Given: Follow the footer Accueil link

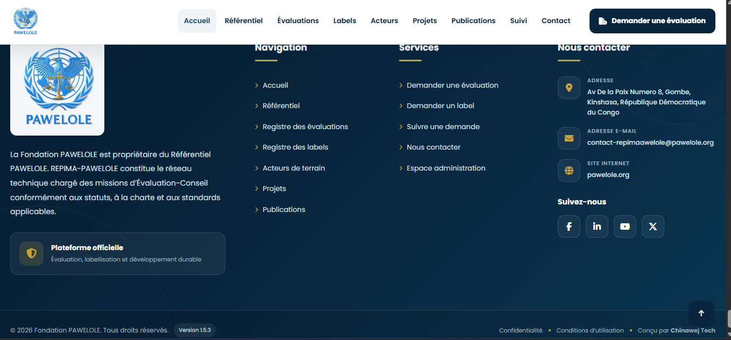Looking at the screenshot, I should (x=275, y=86).
